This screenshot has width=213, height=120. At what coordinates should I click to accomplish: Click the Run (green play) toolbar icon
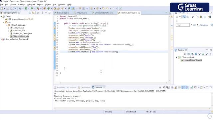[x=26, y=8]
